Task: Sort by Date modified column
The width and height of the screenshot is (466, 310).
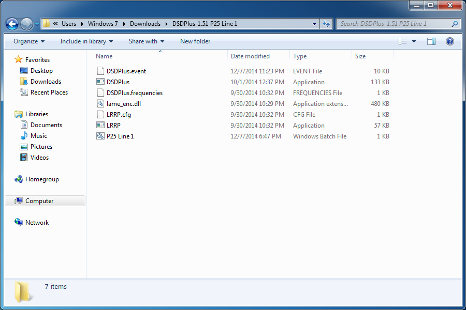Action: pos(250,56)
